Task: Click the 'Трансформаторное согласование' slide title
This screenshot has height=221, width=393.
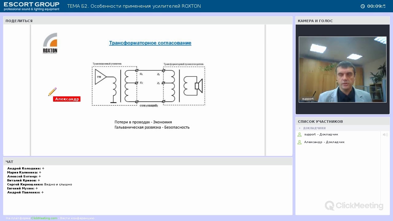Action: (150, 43)
